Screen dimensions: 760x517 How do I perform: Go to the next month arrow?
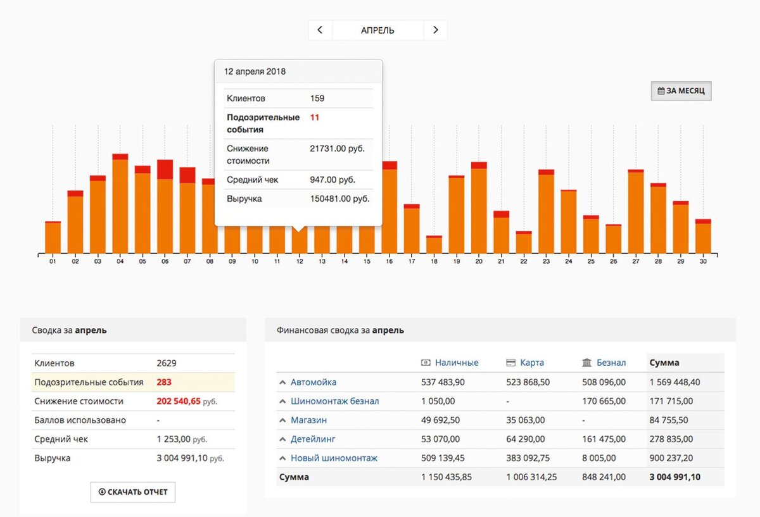436,30
